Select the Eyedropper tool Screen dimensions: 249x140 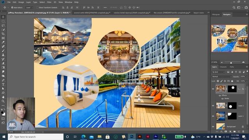3,42
